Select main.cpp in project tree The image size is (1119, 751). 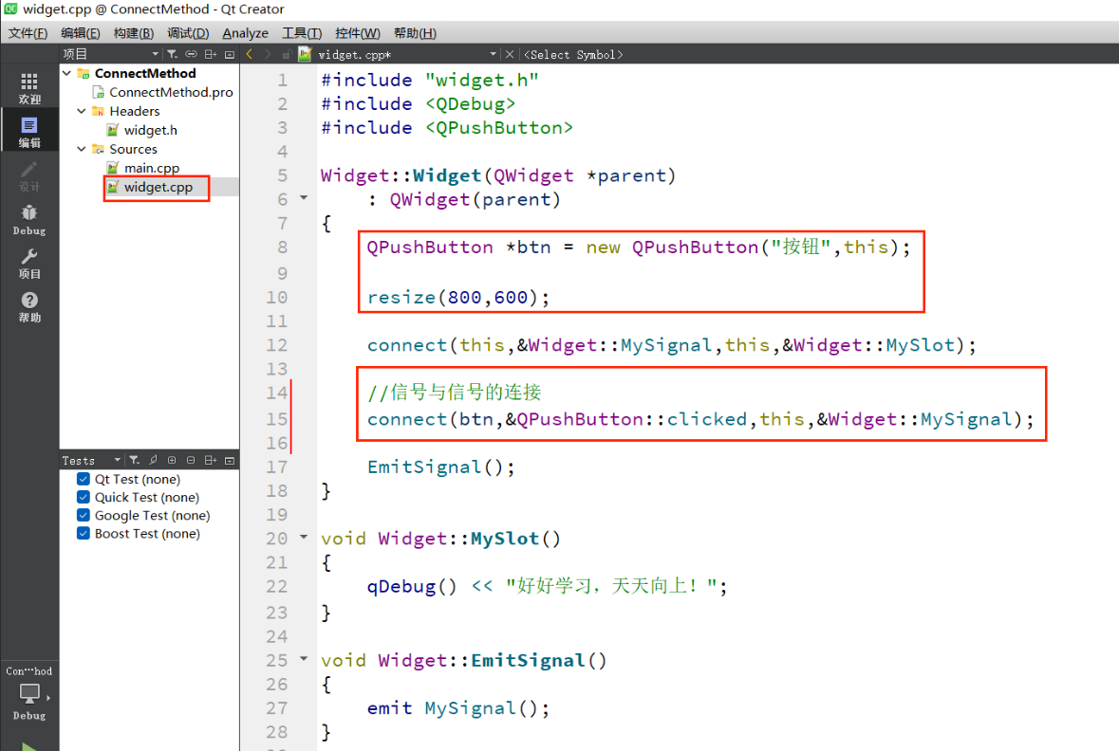pos(152,168)
